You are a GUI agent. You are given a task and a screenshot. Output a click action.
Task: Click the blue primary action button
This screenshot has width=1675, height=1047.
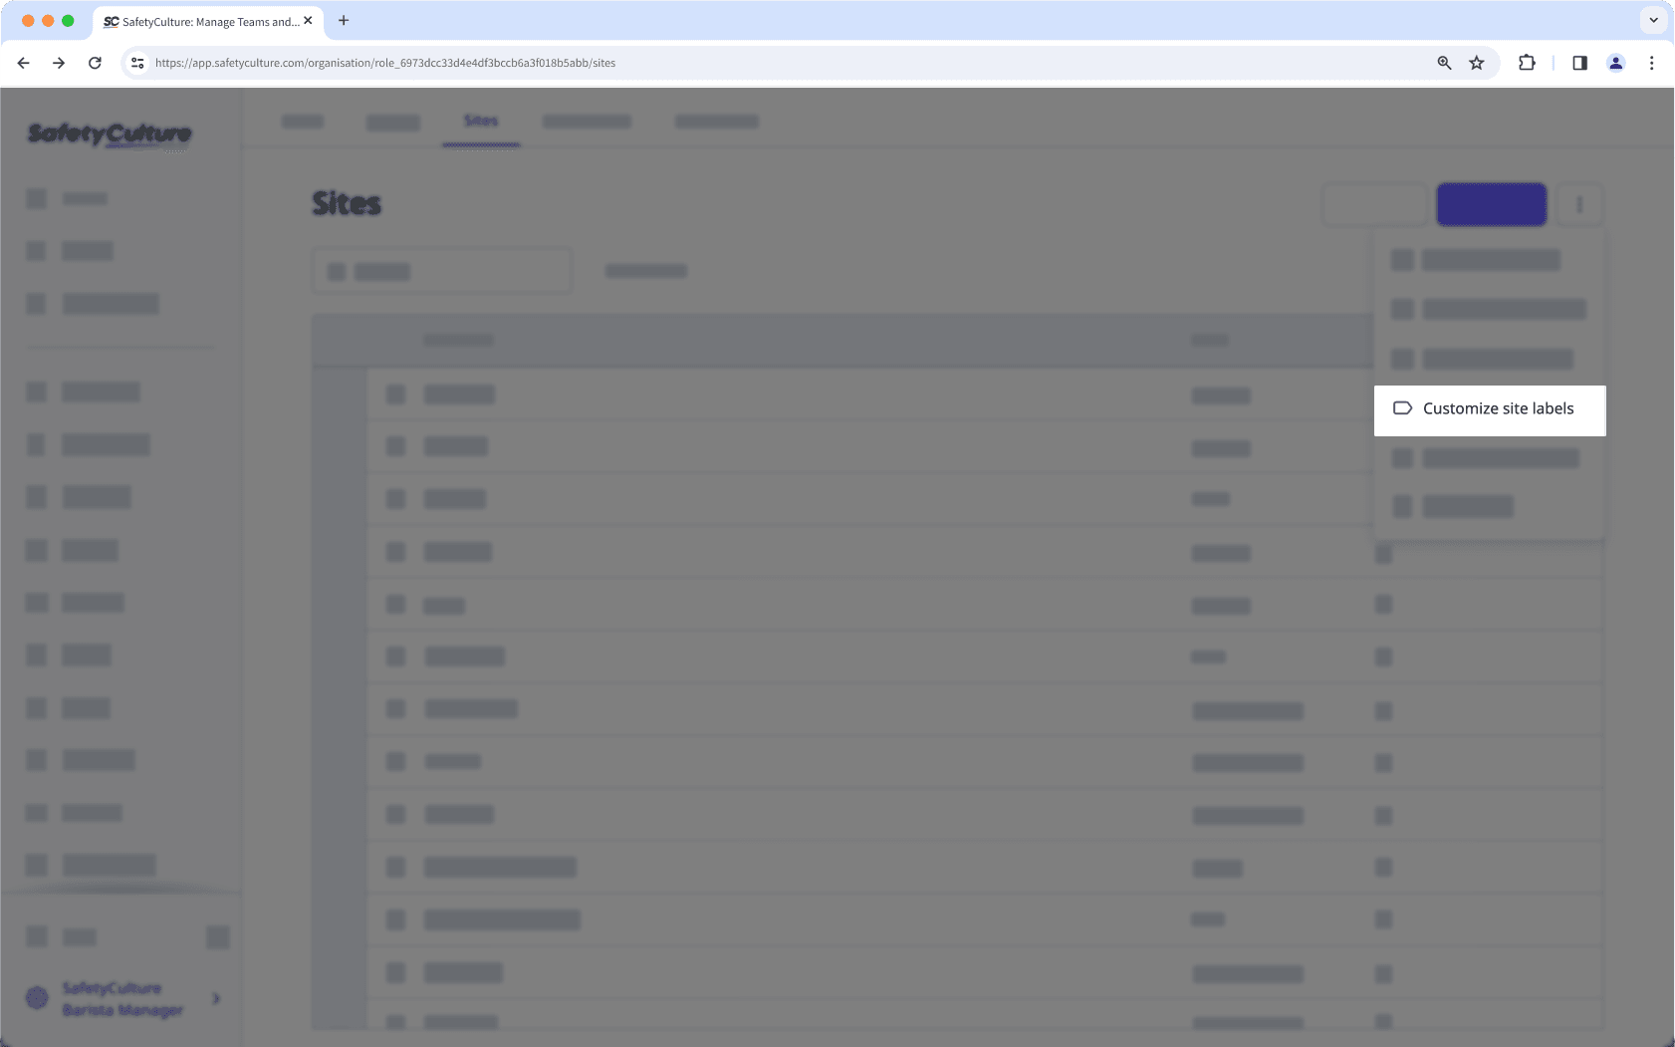coord(1490,204)
